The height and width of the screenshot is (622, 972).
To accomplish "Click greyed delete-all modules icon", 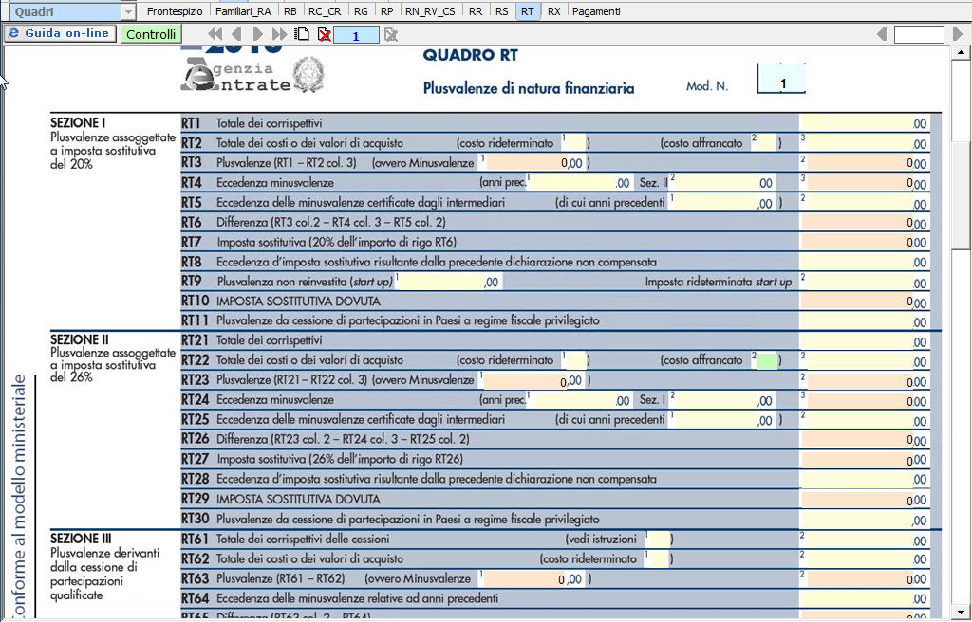I will pos(390,35).
